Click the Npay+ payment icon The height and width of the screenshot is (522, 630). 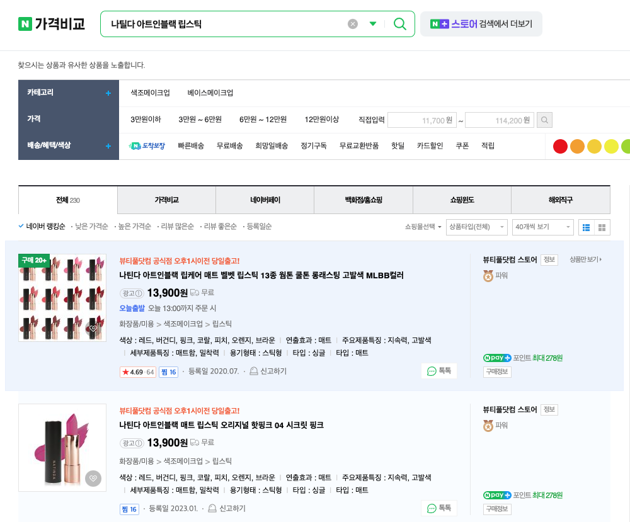coord(498,357)
